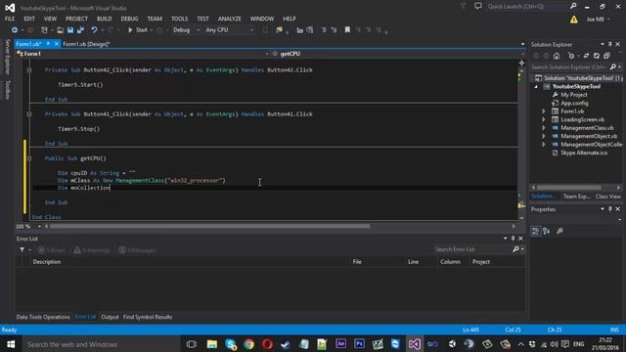Collapse the YoutubeSkypeTool project node
This screenshot has width=626, height=352.
[x=536, y=87]
